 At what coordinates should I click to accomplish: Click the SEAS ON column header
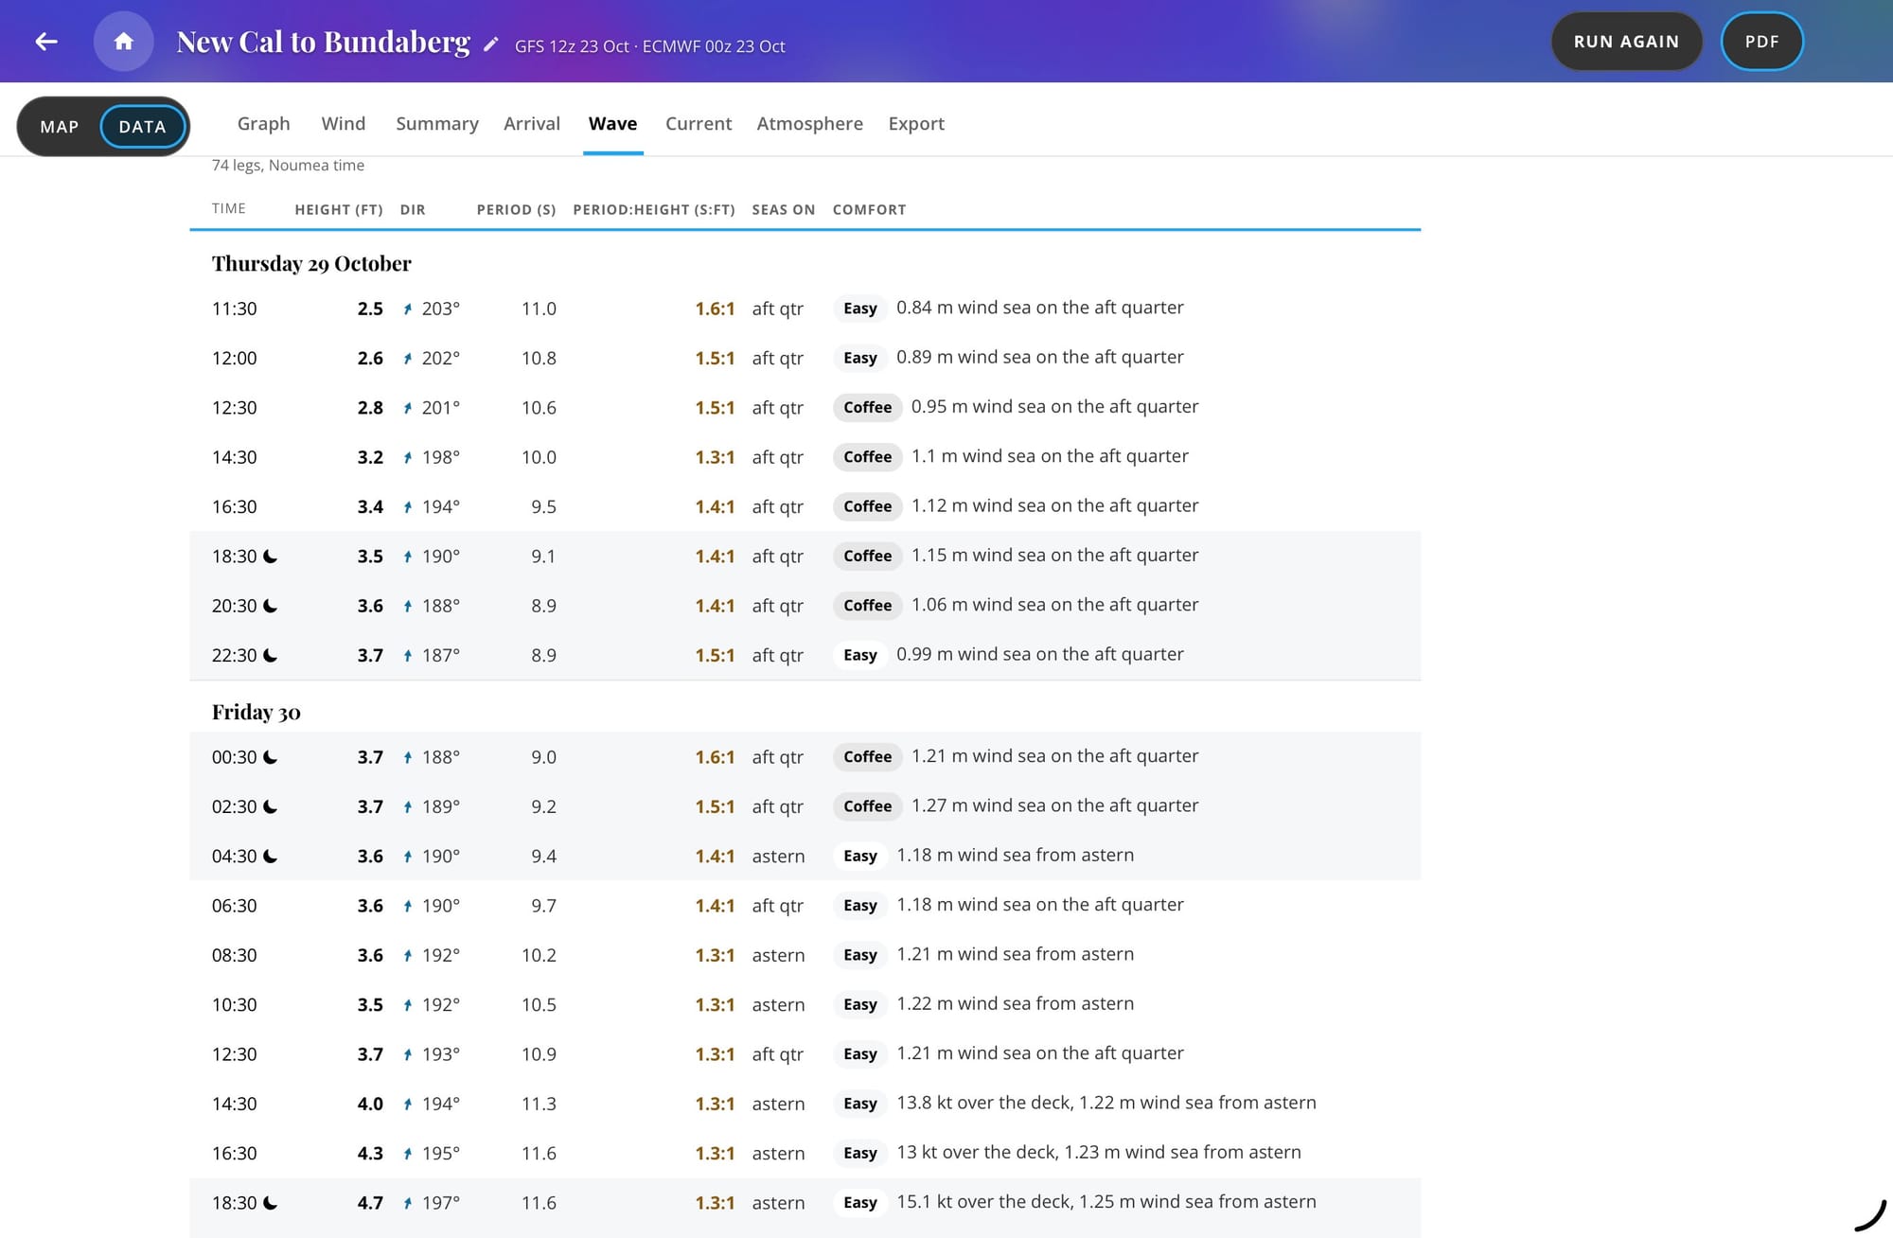(784, 209)
